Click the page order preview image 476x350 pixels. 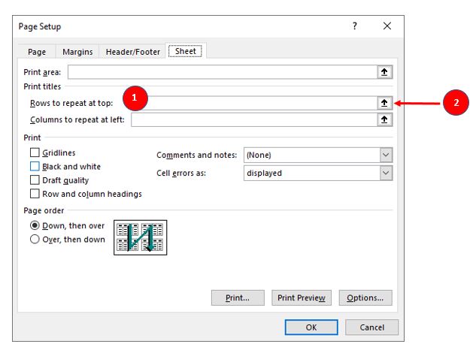[140, 237]
